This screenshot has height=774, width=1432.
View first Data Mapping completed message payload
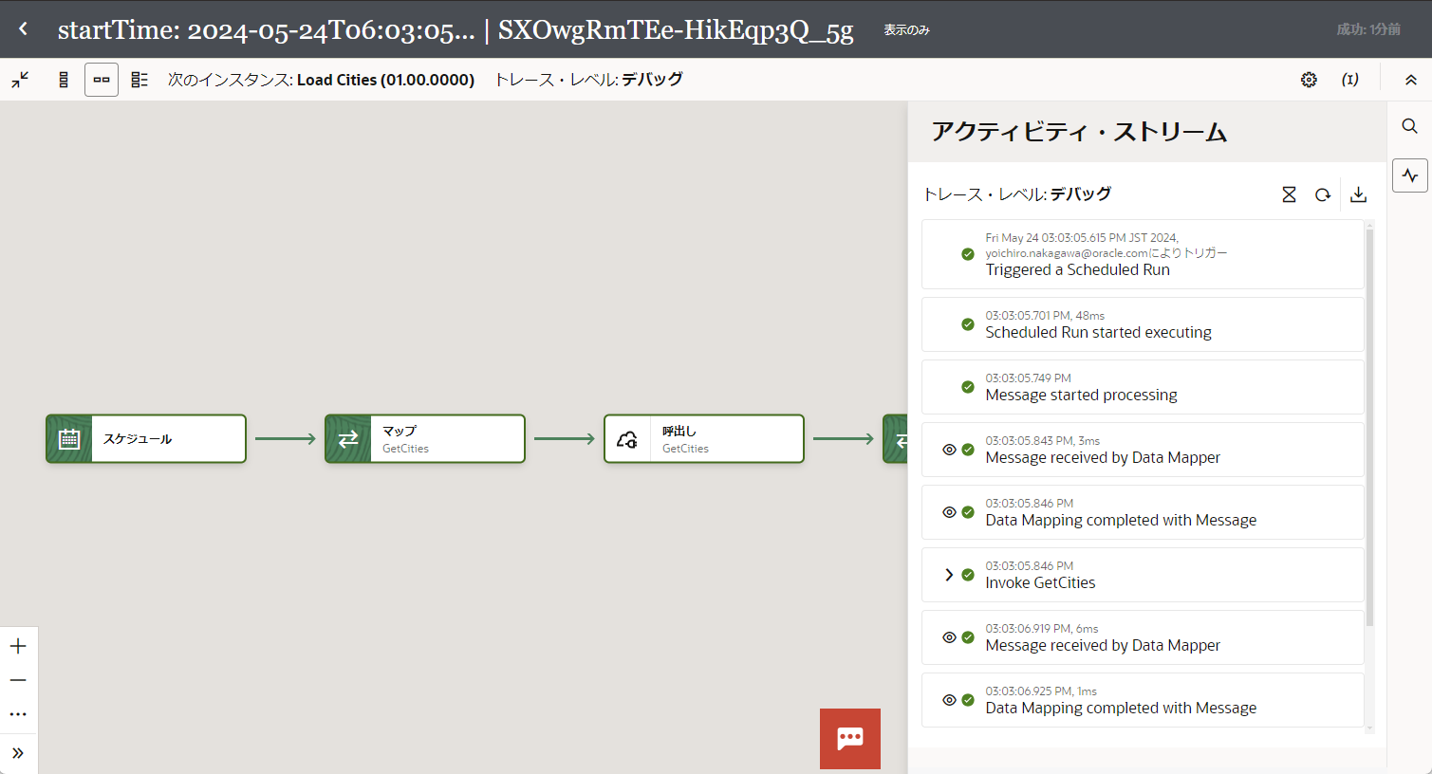coord(949,512)
